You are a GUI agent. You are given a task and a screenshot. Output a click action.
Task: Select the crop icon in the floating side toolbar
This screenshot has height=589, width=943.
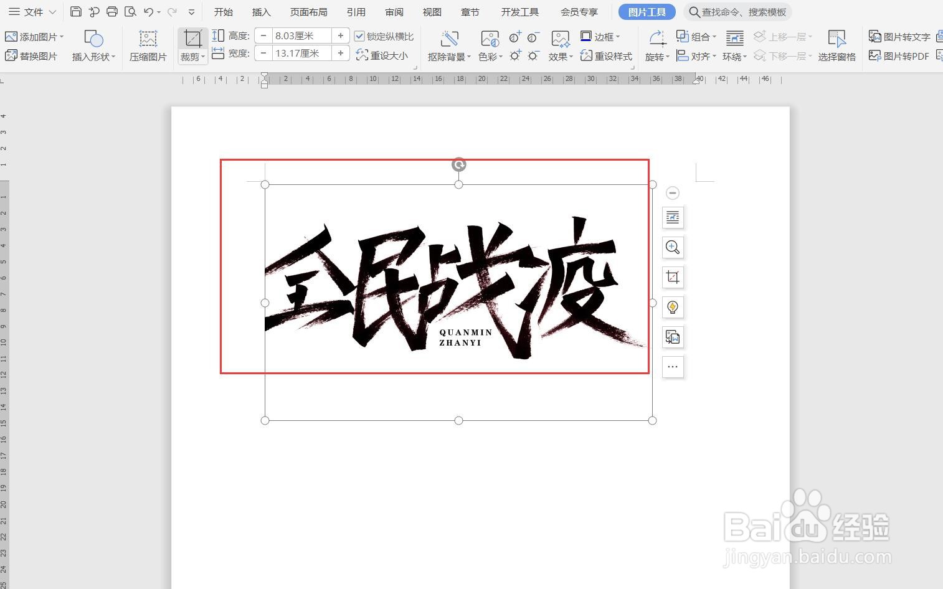click(673, 277)
